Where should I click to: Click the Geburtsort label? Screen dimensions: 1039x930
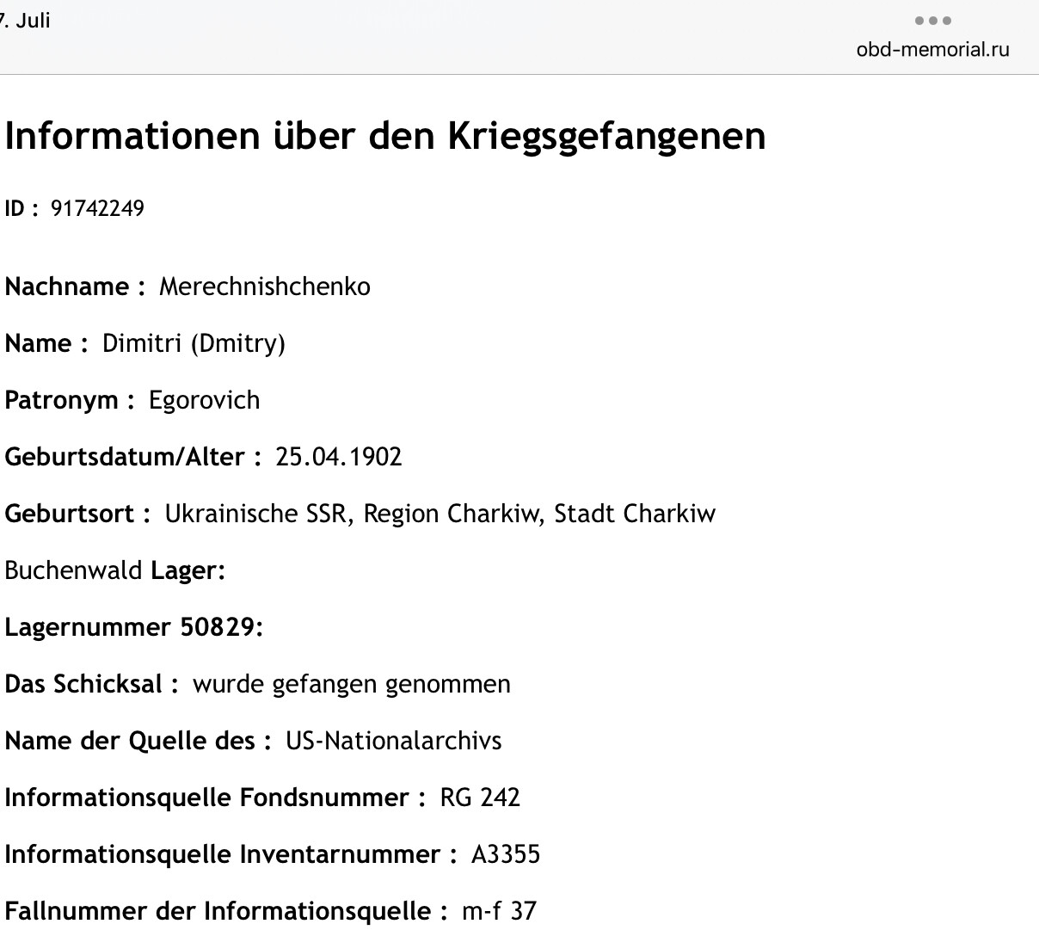pyautogui.click(x=78, y=514)
